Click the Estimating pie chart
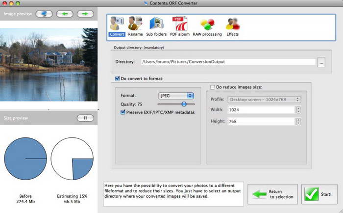343x213 pixels. pos(72,159)
